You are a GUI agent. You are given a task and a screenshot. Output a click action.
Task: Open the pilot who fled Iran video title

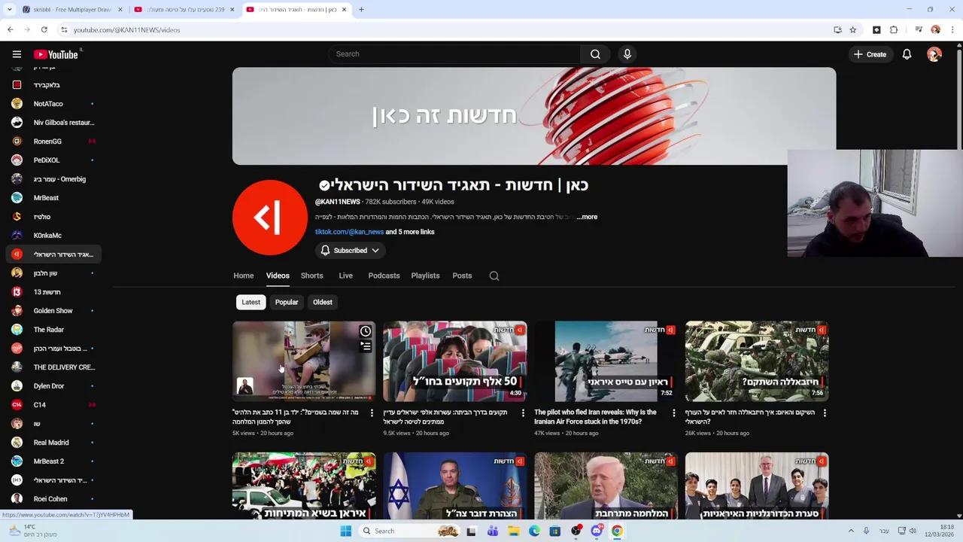click(595, 417)
